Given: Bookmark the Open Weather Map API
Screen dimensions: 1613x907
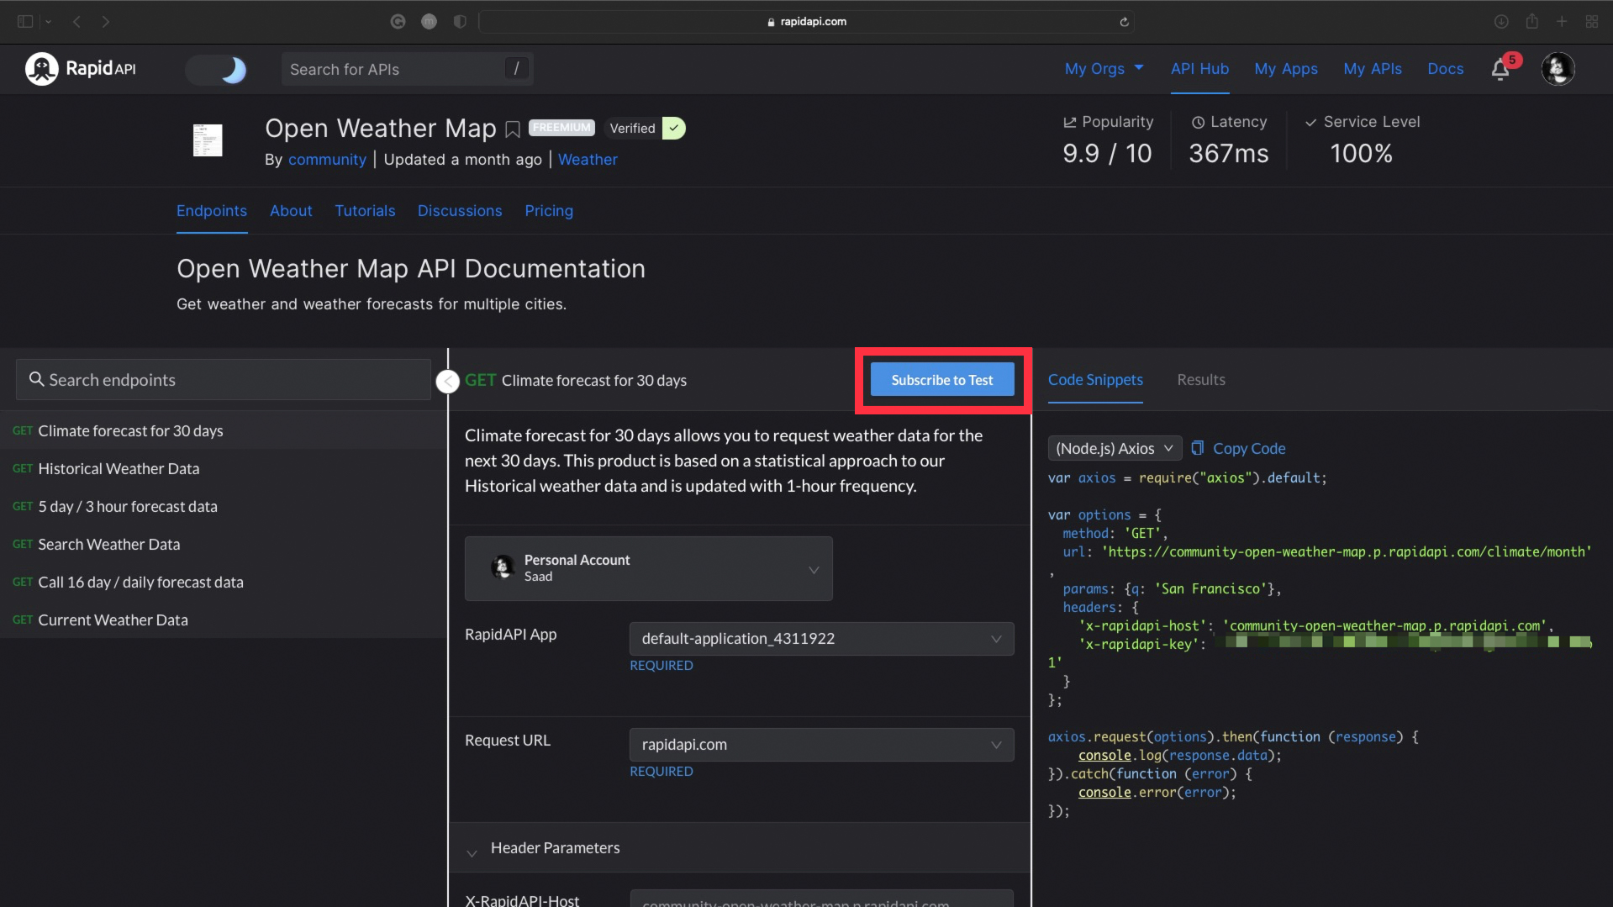Looking at the screenshot, I should (513, 129).
